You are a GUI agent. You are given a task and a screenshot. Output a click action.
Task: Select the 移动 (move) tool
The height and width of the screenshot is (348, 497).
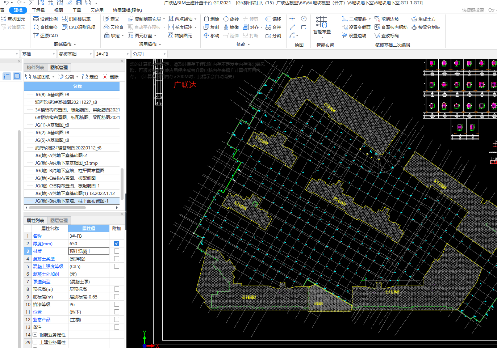[212, 35]
